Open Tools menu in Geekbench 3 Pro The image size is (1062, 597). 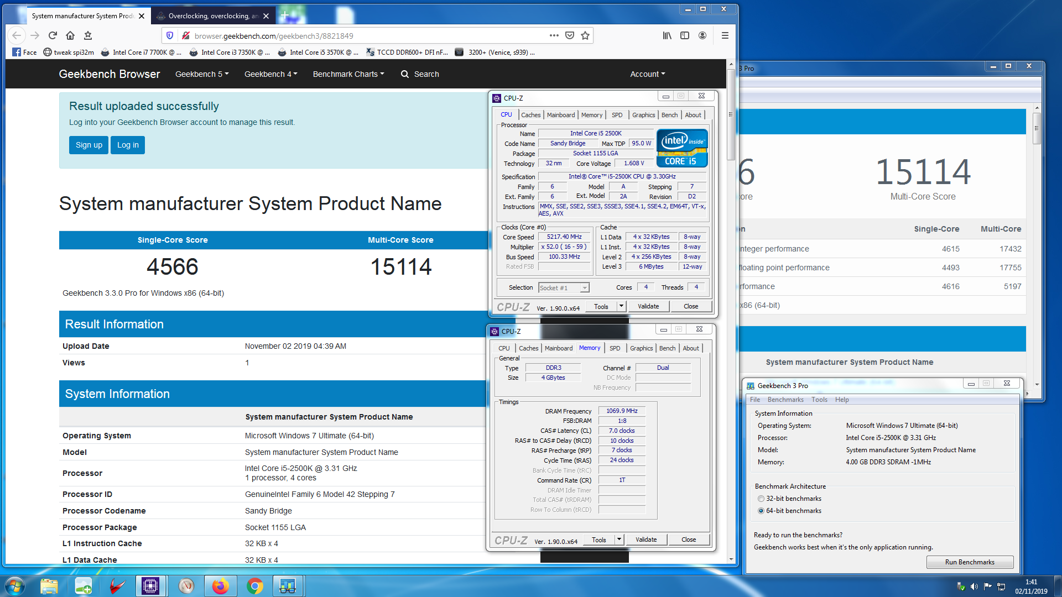(819, 400)
